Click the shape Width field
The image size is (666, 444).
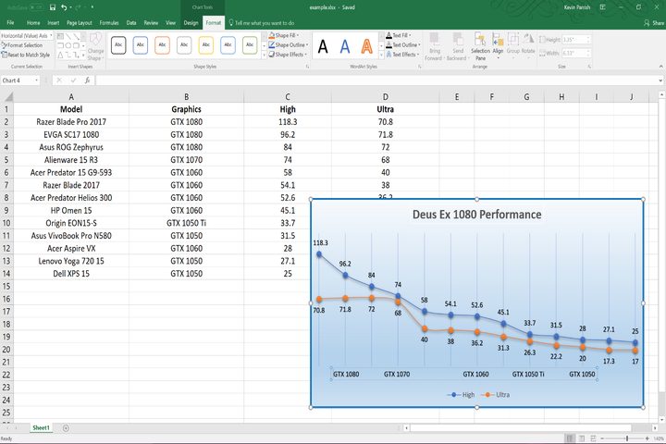click(576, 53)
